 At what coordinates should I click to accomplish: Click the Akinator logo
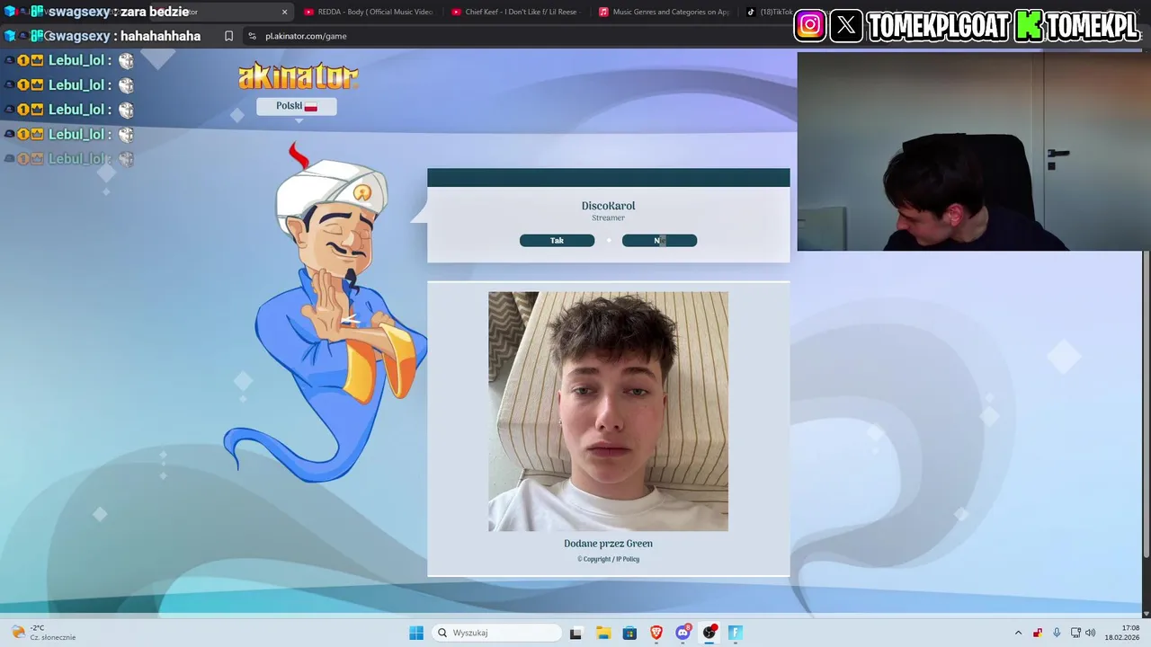(298, 76)
